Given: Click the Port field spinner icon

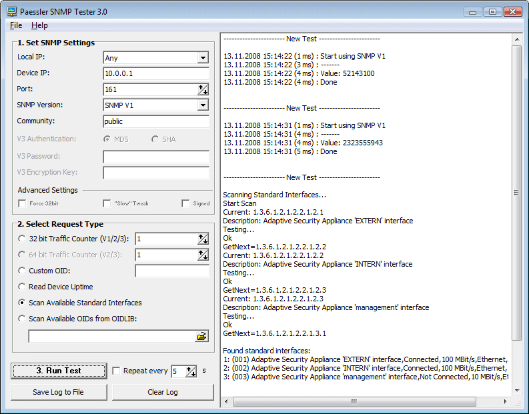Looking at the screenshot, I should tap(203, 90).
